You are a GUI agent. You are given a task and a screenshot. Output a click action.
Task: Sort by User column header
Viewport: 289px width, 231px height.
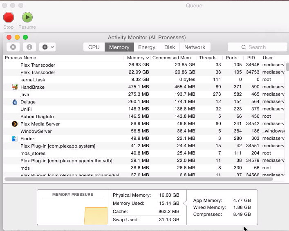273,58
